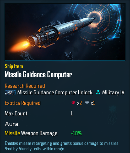The width and height of the screenshot is (130, 153).
Task: Click the Max Count label
Action: pyautogui.click(x=16, y=114)
